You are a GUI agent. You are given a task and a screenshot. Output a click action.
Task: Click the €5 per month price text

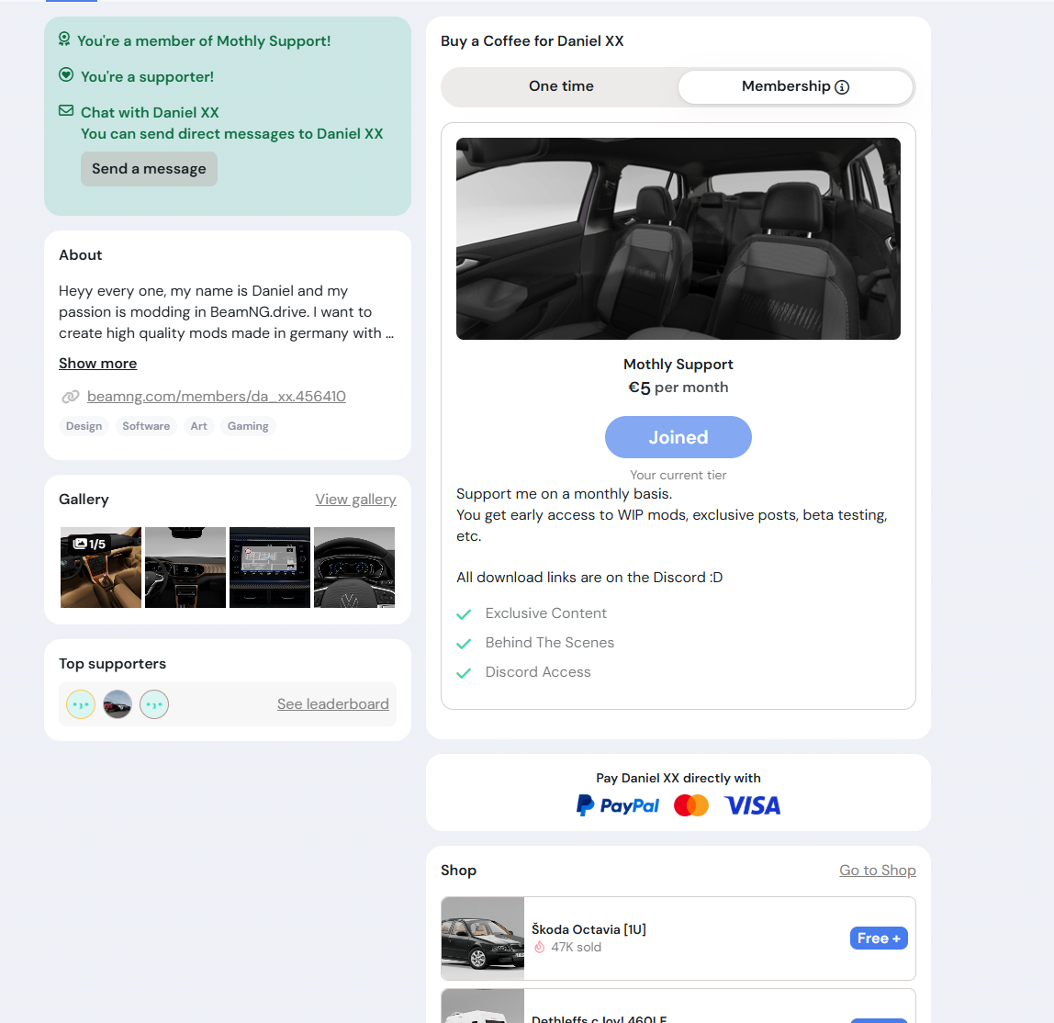pyautogui.click(x=678, y=388)
